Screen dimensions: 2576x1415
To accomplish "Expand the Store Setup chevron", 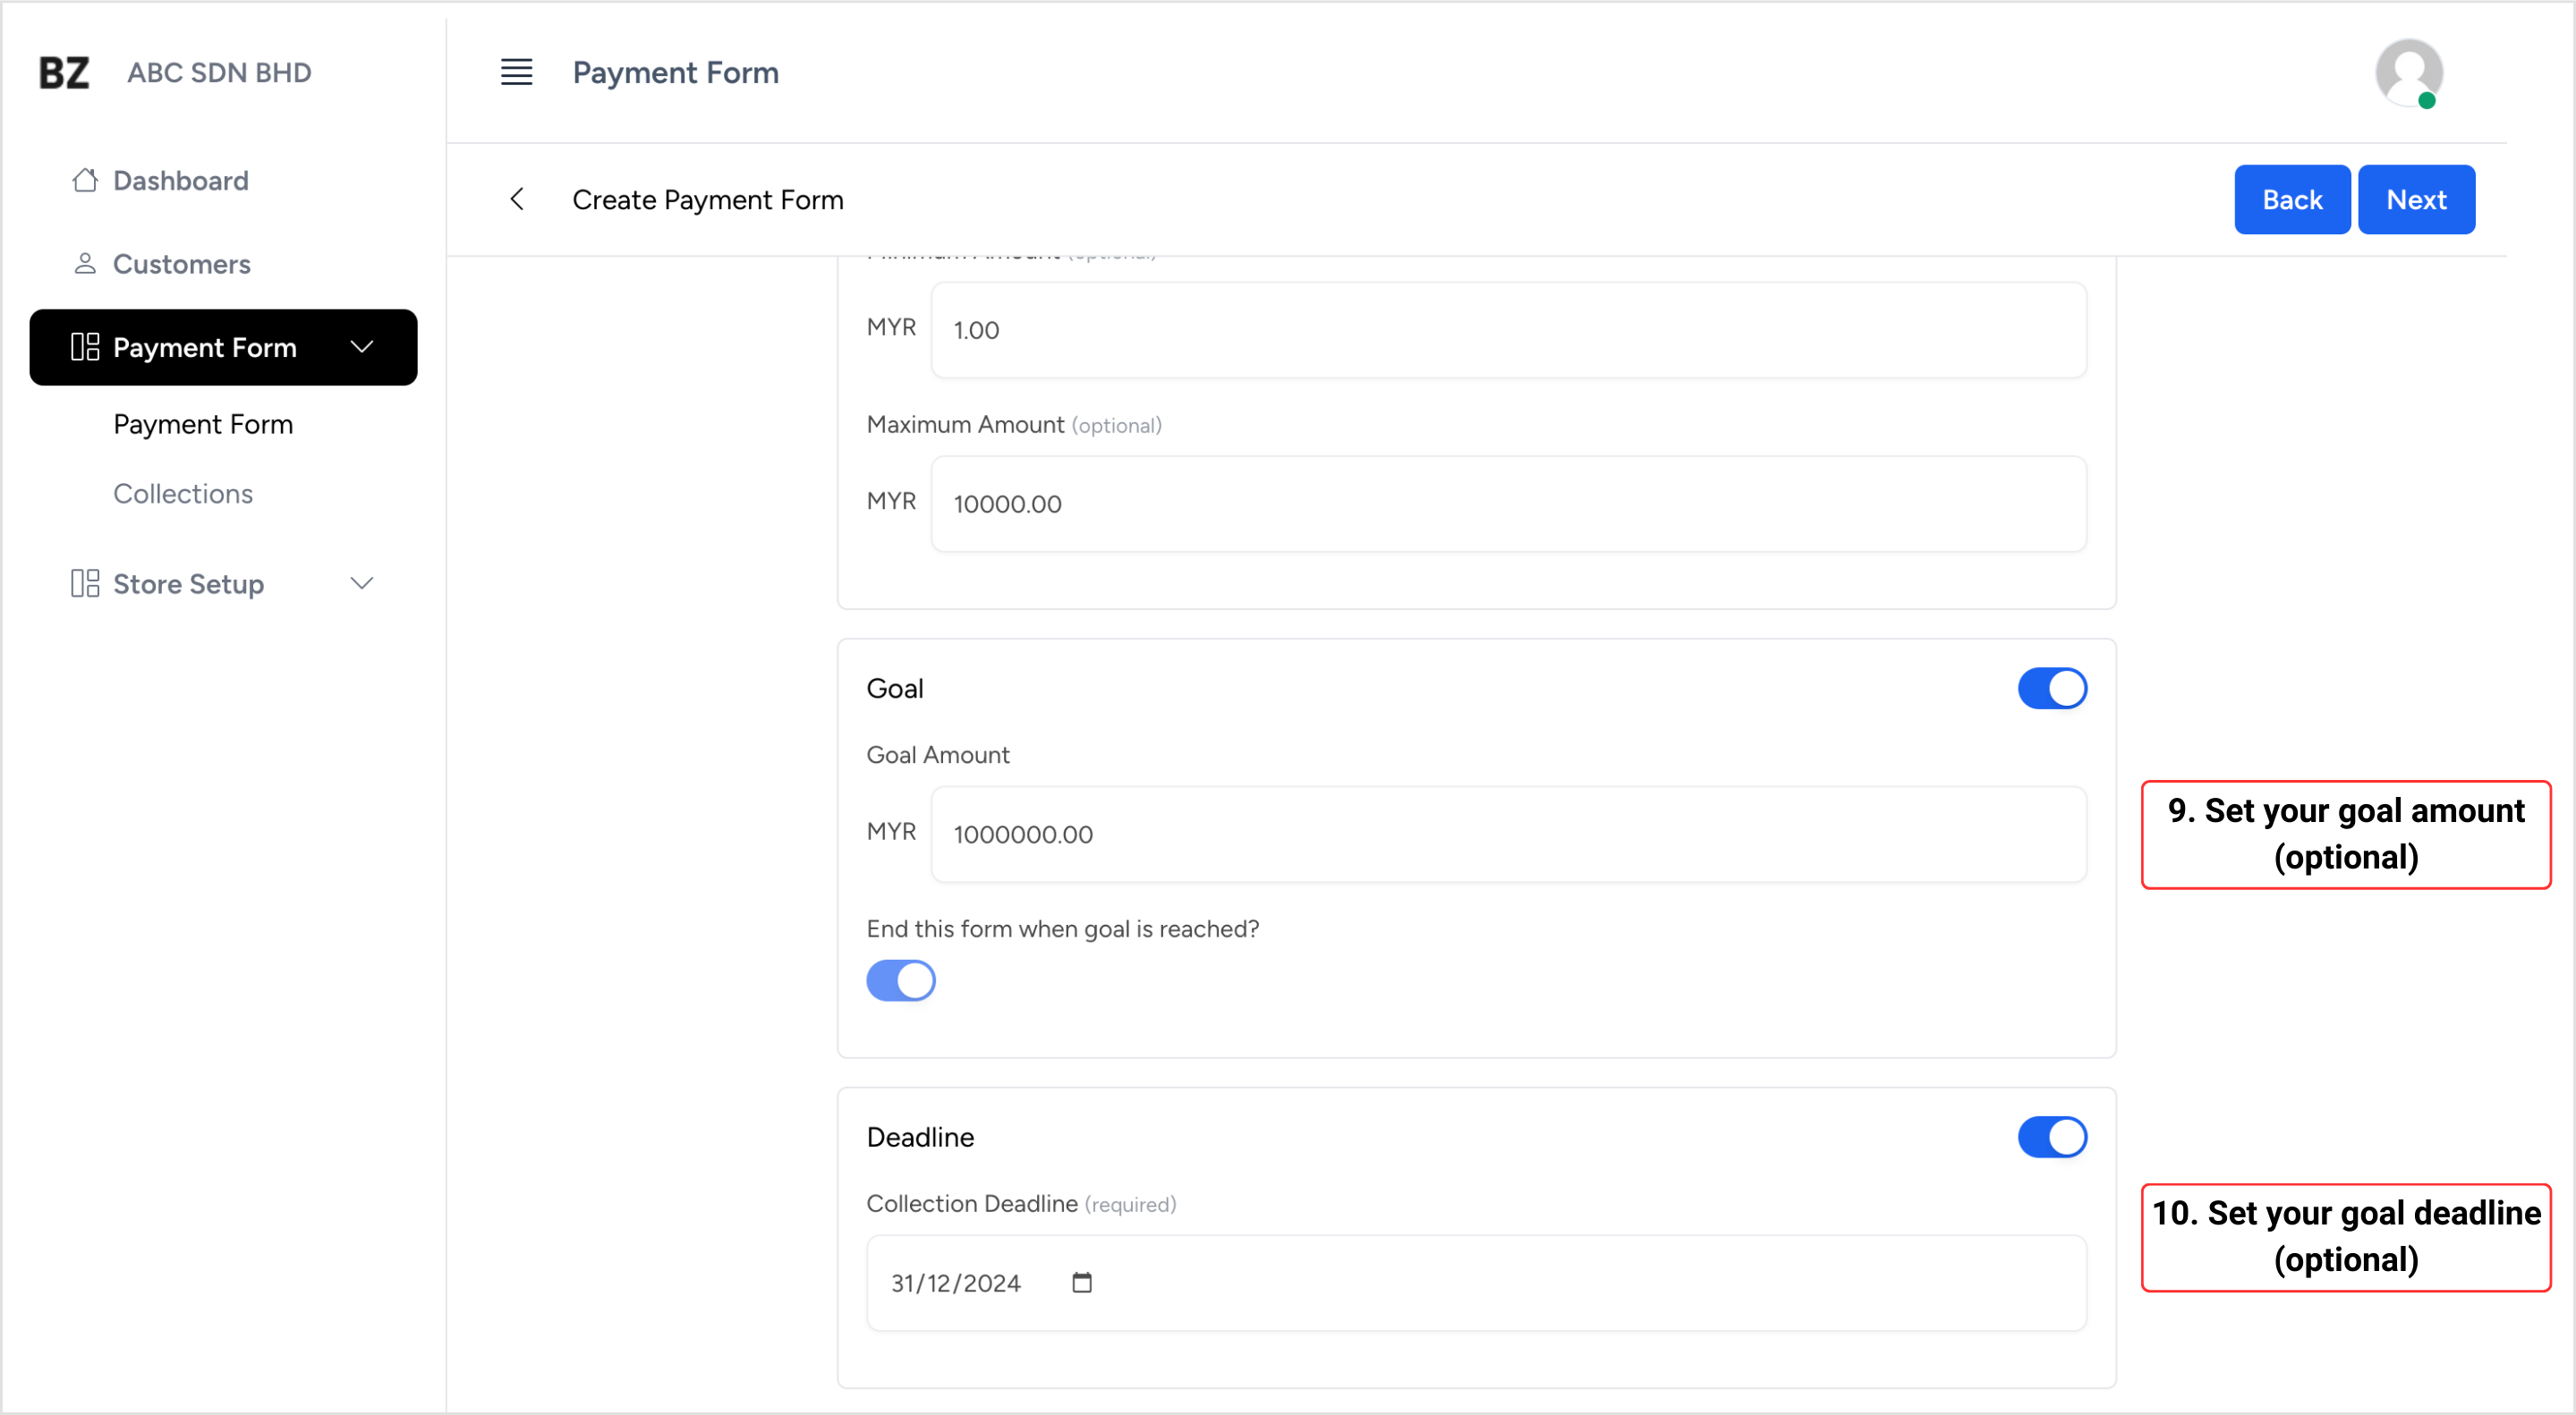I will point(362,583).
